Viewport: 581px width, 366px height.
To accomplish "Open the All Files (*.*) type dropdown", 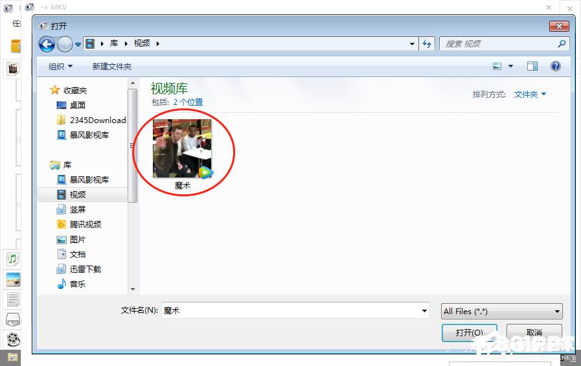I will pos(502,311).
